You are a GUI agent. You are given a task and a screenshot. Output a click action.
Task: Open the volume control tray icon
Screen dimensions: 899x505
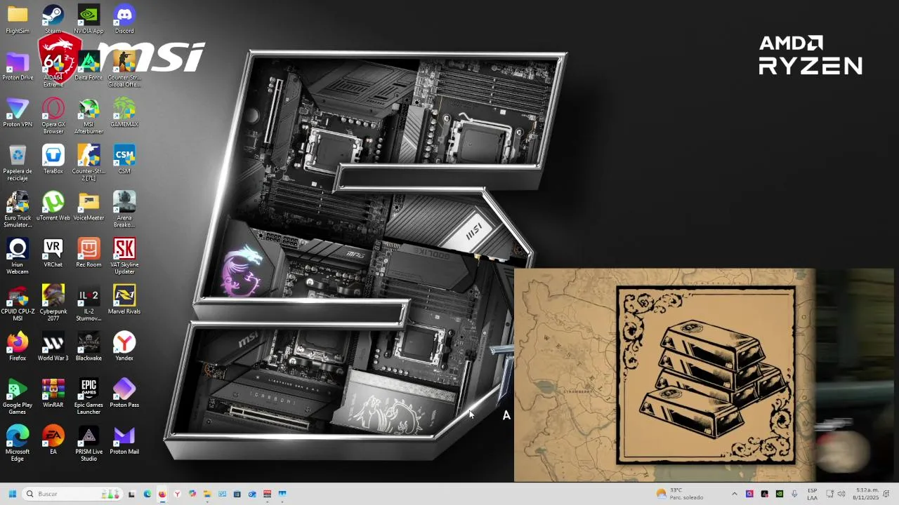pyautogui.click(x=841, y=494)
